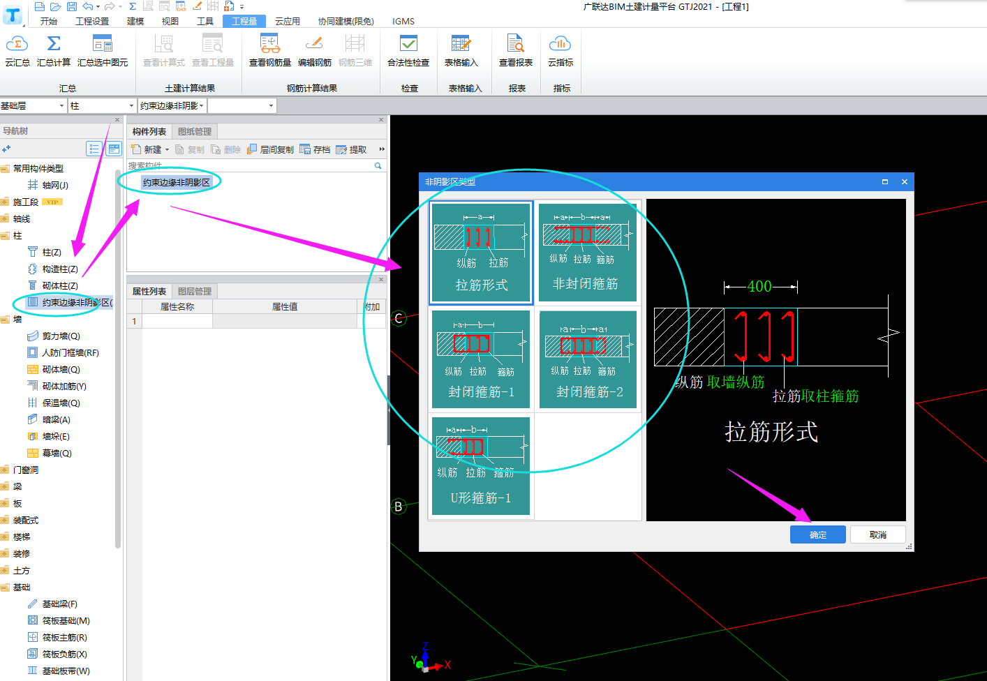Viewport: 987px width, 681px height.
Task: Select 约束边缘非阴影区 in component list
Action: point(176,182)
